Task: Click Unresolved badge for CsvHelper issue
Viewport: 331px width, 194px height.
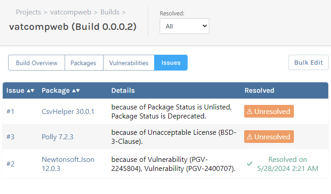Action: tap(269, 111)
